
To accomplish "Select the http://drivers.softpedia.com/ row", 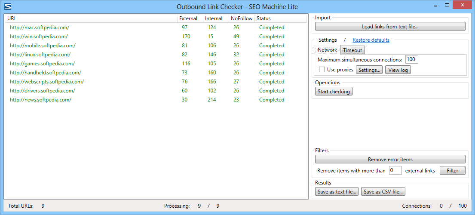I will point(156,91).
